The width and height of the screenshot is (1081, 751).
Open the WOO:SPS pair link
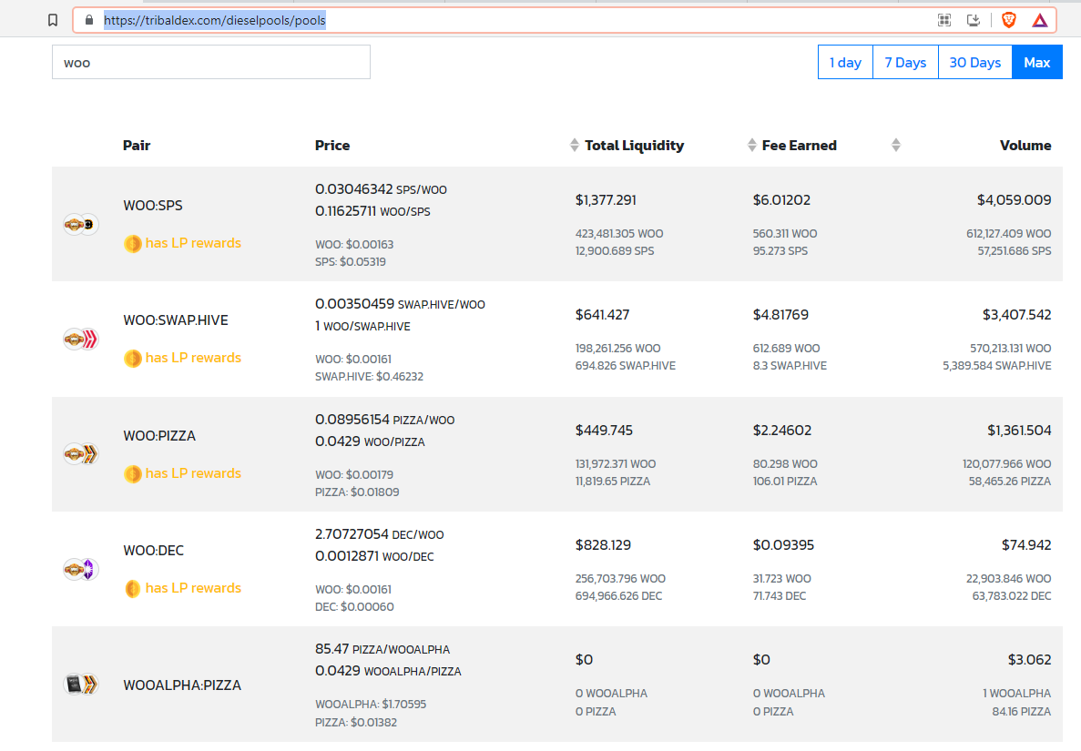click(x=153, y=206)
